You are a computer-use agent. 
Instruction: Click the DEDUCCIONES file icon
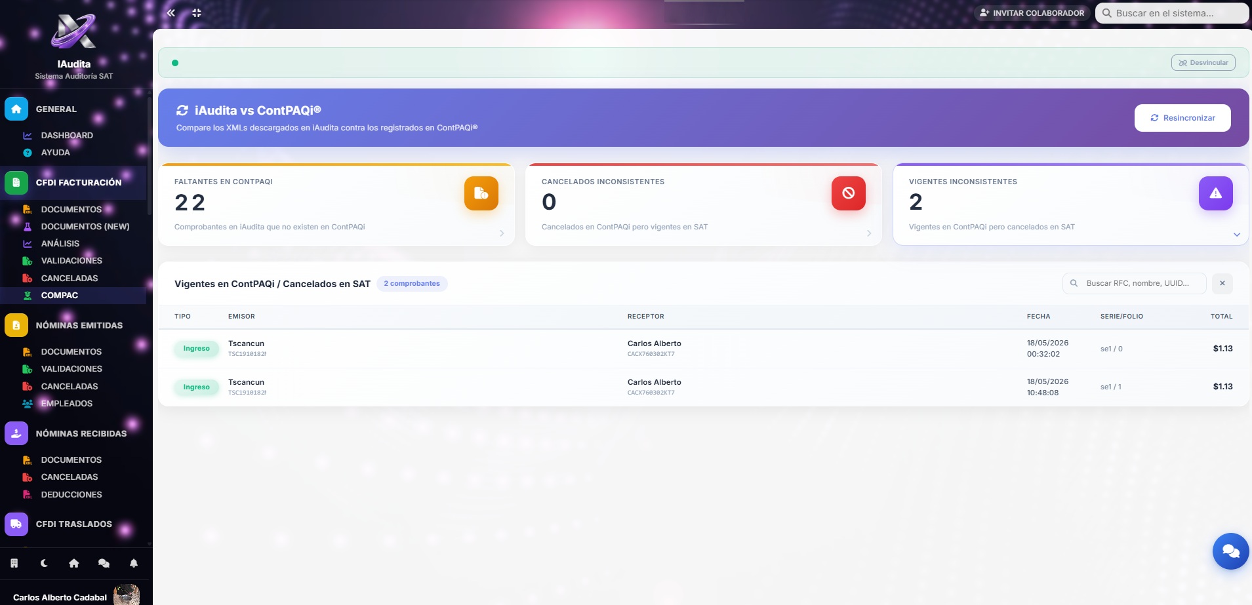point(28,495)
